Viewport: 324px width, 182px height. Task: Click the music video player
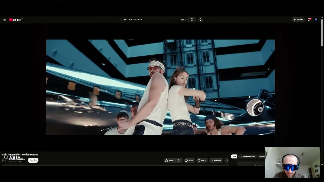(x=160, y=87)
